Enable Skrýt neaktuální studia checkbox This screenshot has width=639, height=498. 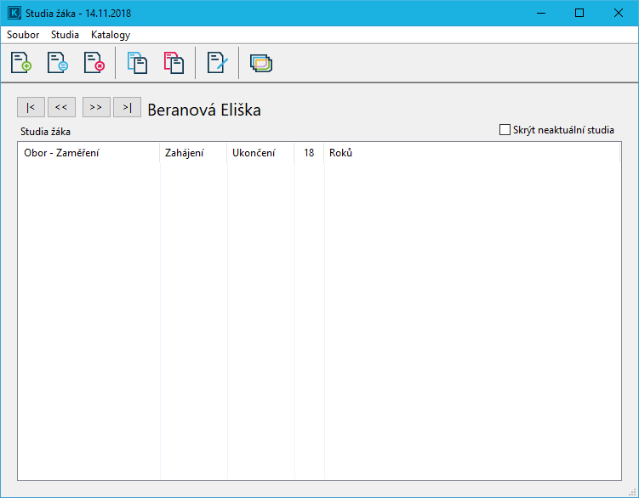pyautogui.click(x=505, y=130)
